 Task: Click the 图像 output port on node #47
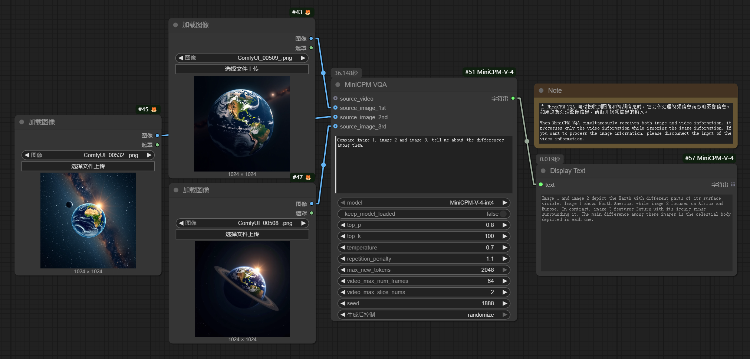(312, 204)
